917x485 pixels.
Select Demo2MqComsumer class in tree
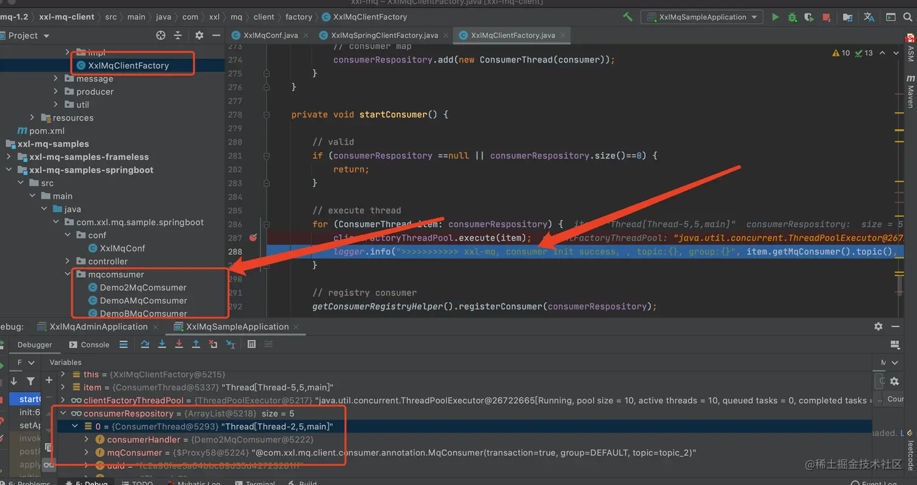click(x=138, y=288)
